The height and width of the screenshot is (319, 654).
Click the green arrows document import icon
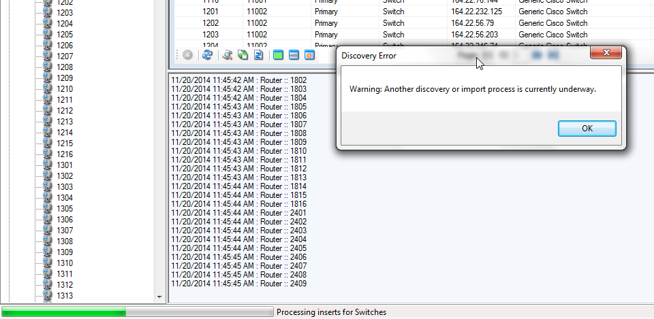pos(243,55)
